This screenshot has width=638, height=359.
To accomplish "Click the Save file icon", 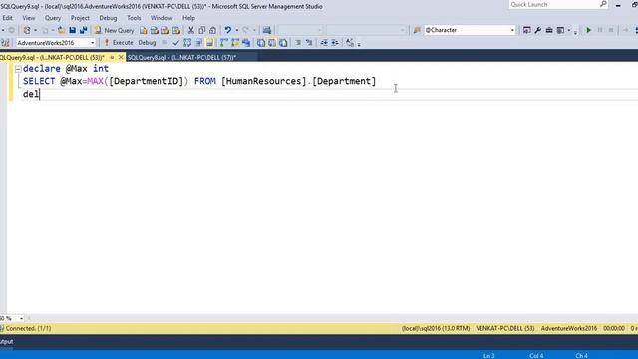I will point(73,30).
